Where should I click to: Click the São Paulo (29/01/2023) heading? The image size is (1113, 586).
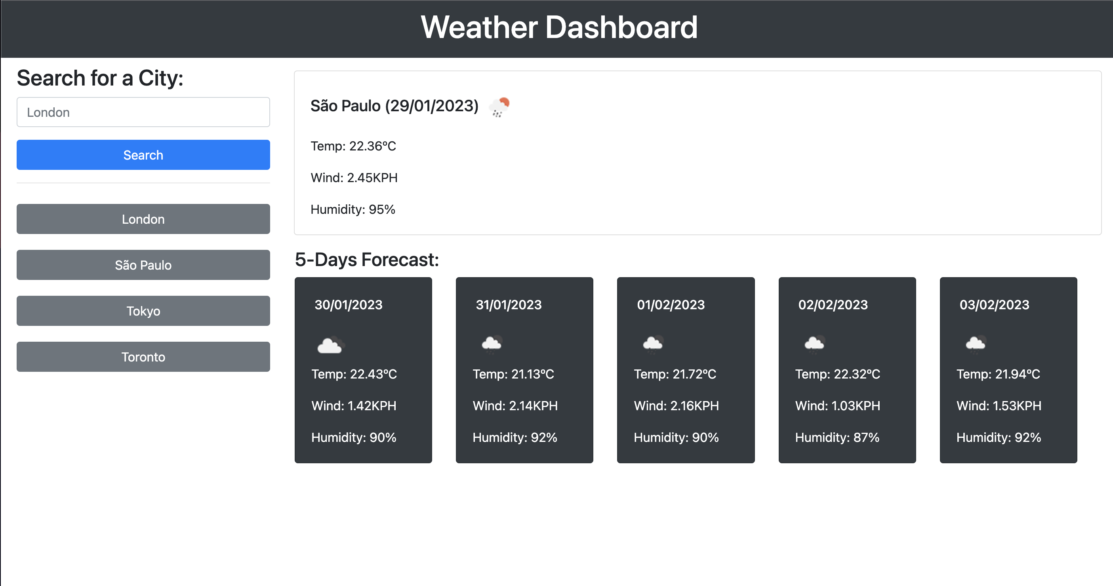click(394, 106)
